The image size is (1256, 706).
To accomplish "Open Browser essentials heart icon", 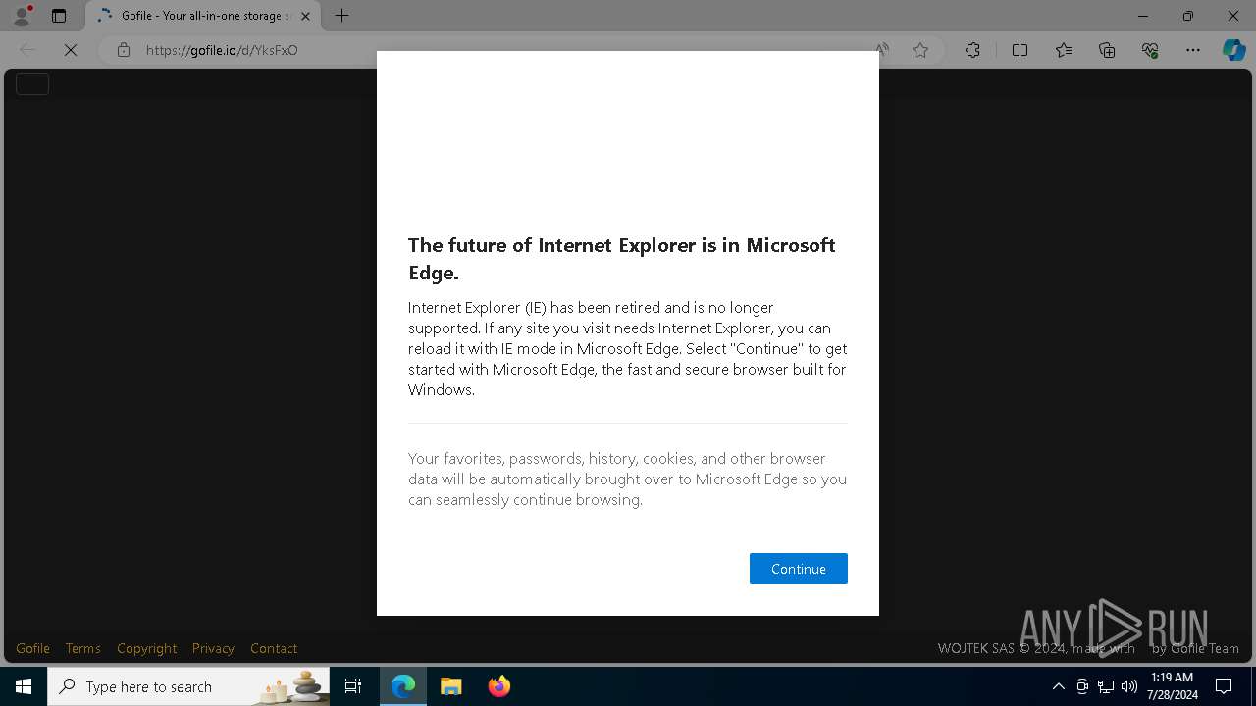I will point(1150,50).
